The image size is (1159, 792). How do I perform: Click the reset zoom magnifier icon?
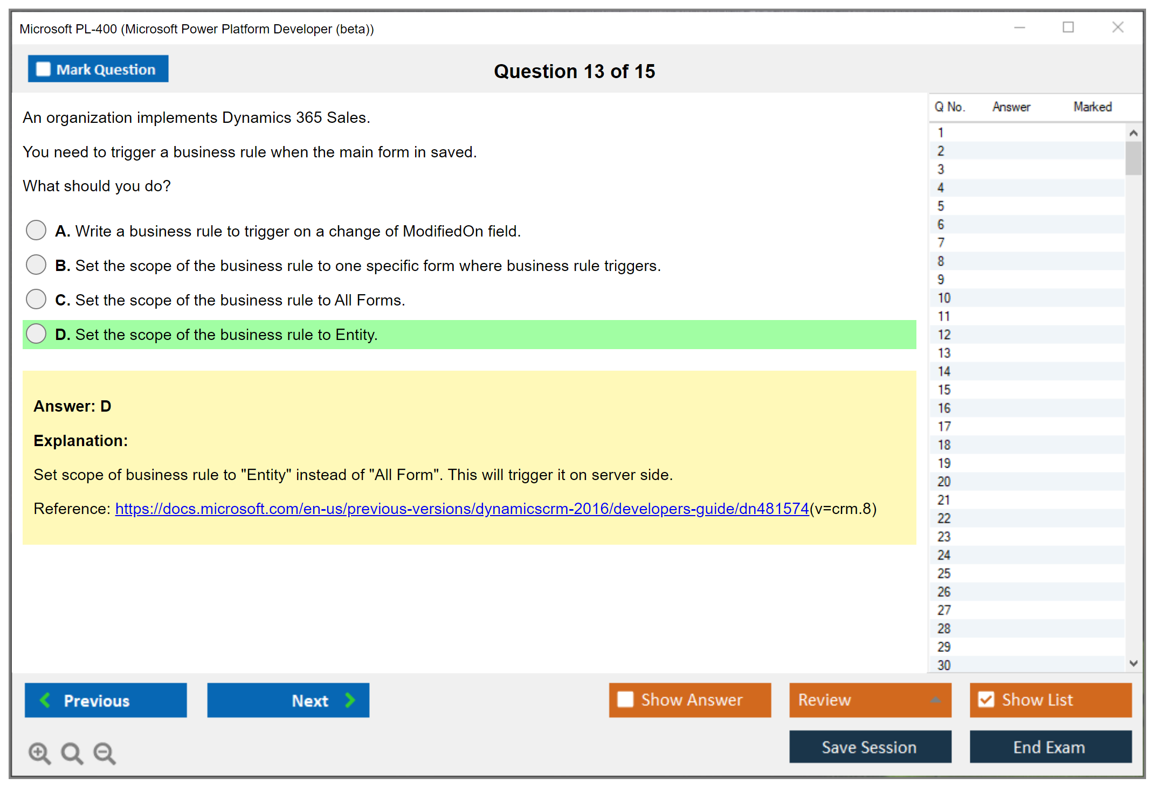(x=72, y=753)
